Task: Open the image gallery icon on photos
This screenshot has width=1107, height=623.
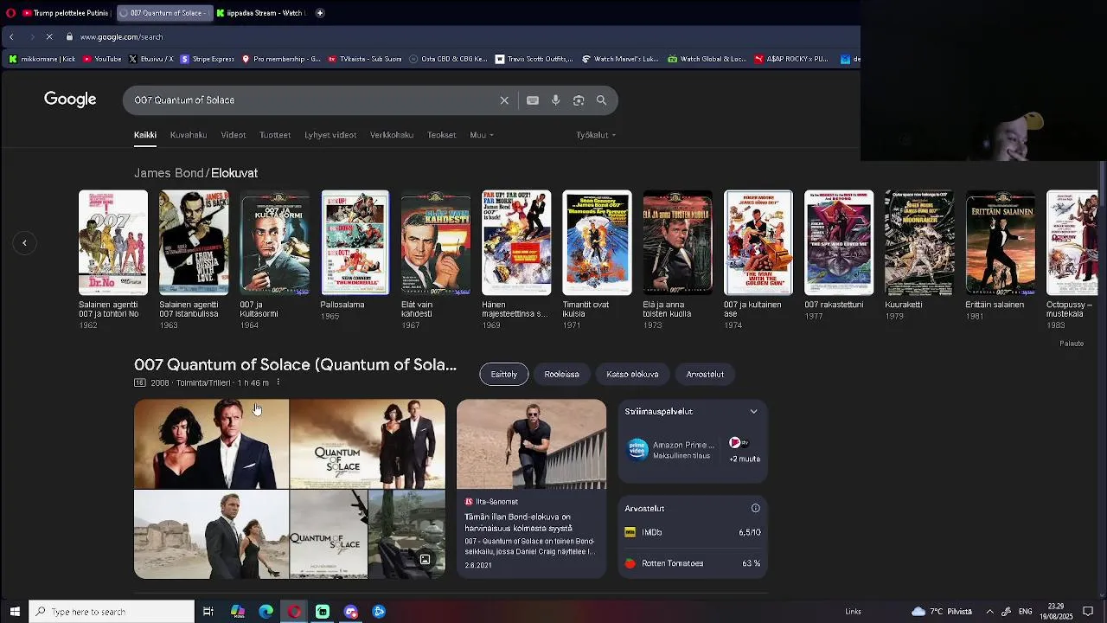Action: (x=425, y=560)
